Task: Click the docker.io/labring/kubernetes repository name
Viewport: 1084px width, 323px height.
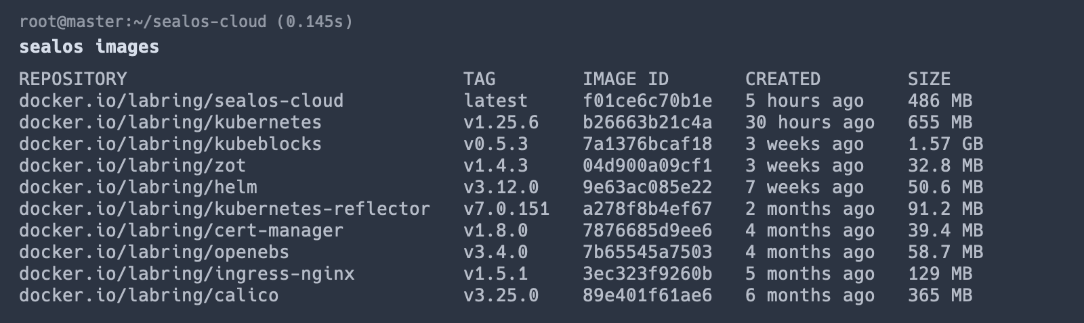Action: pyautogui.click(x=170, y=122)
